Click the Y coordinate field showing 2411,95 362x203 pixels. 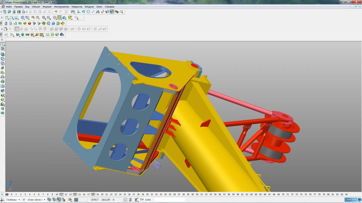pos(106,200)
